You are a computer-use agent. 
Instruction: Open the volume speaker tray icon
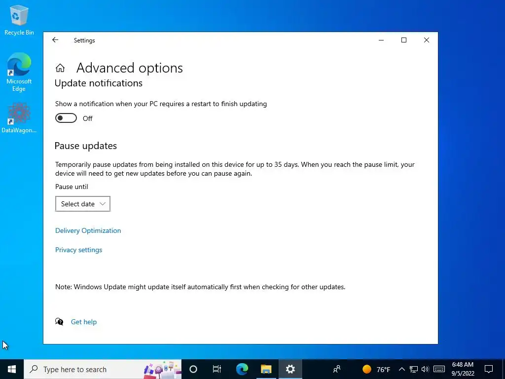pyautogui.click(x=425, y=369)
